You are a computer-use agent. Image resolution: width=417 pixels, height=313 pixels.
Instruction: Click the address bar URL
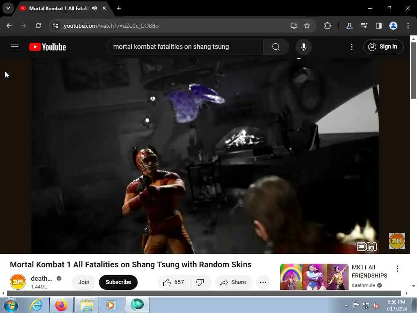(111, 26)
